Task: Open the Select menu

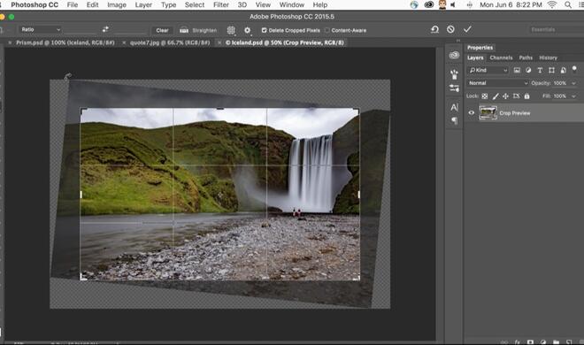Action: click(x=195, y=4)
